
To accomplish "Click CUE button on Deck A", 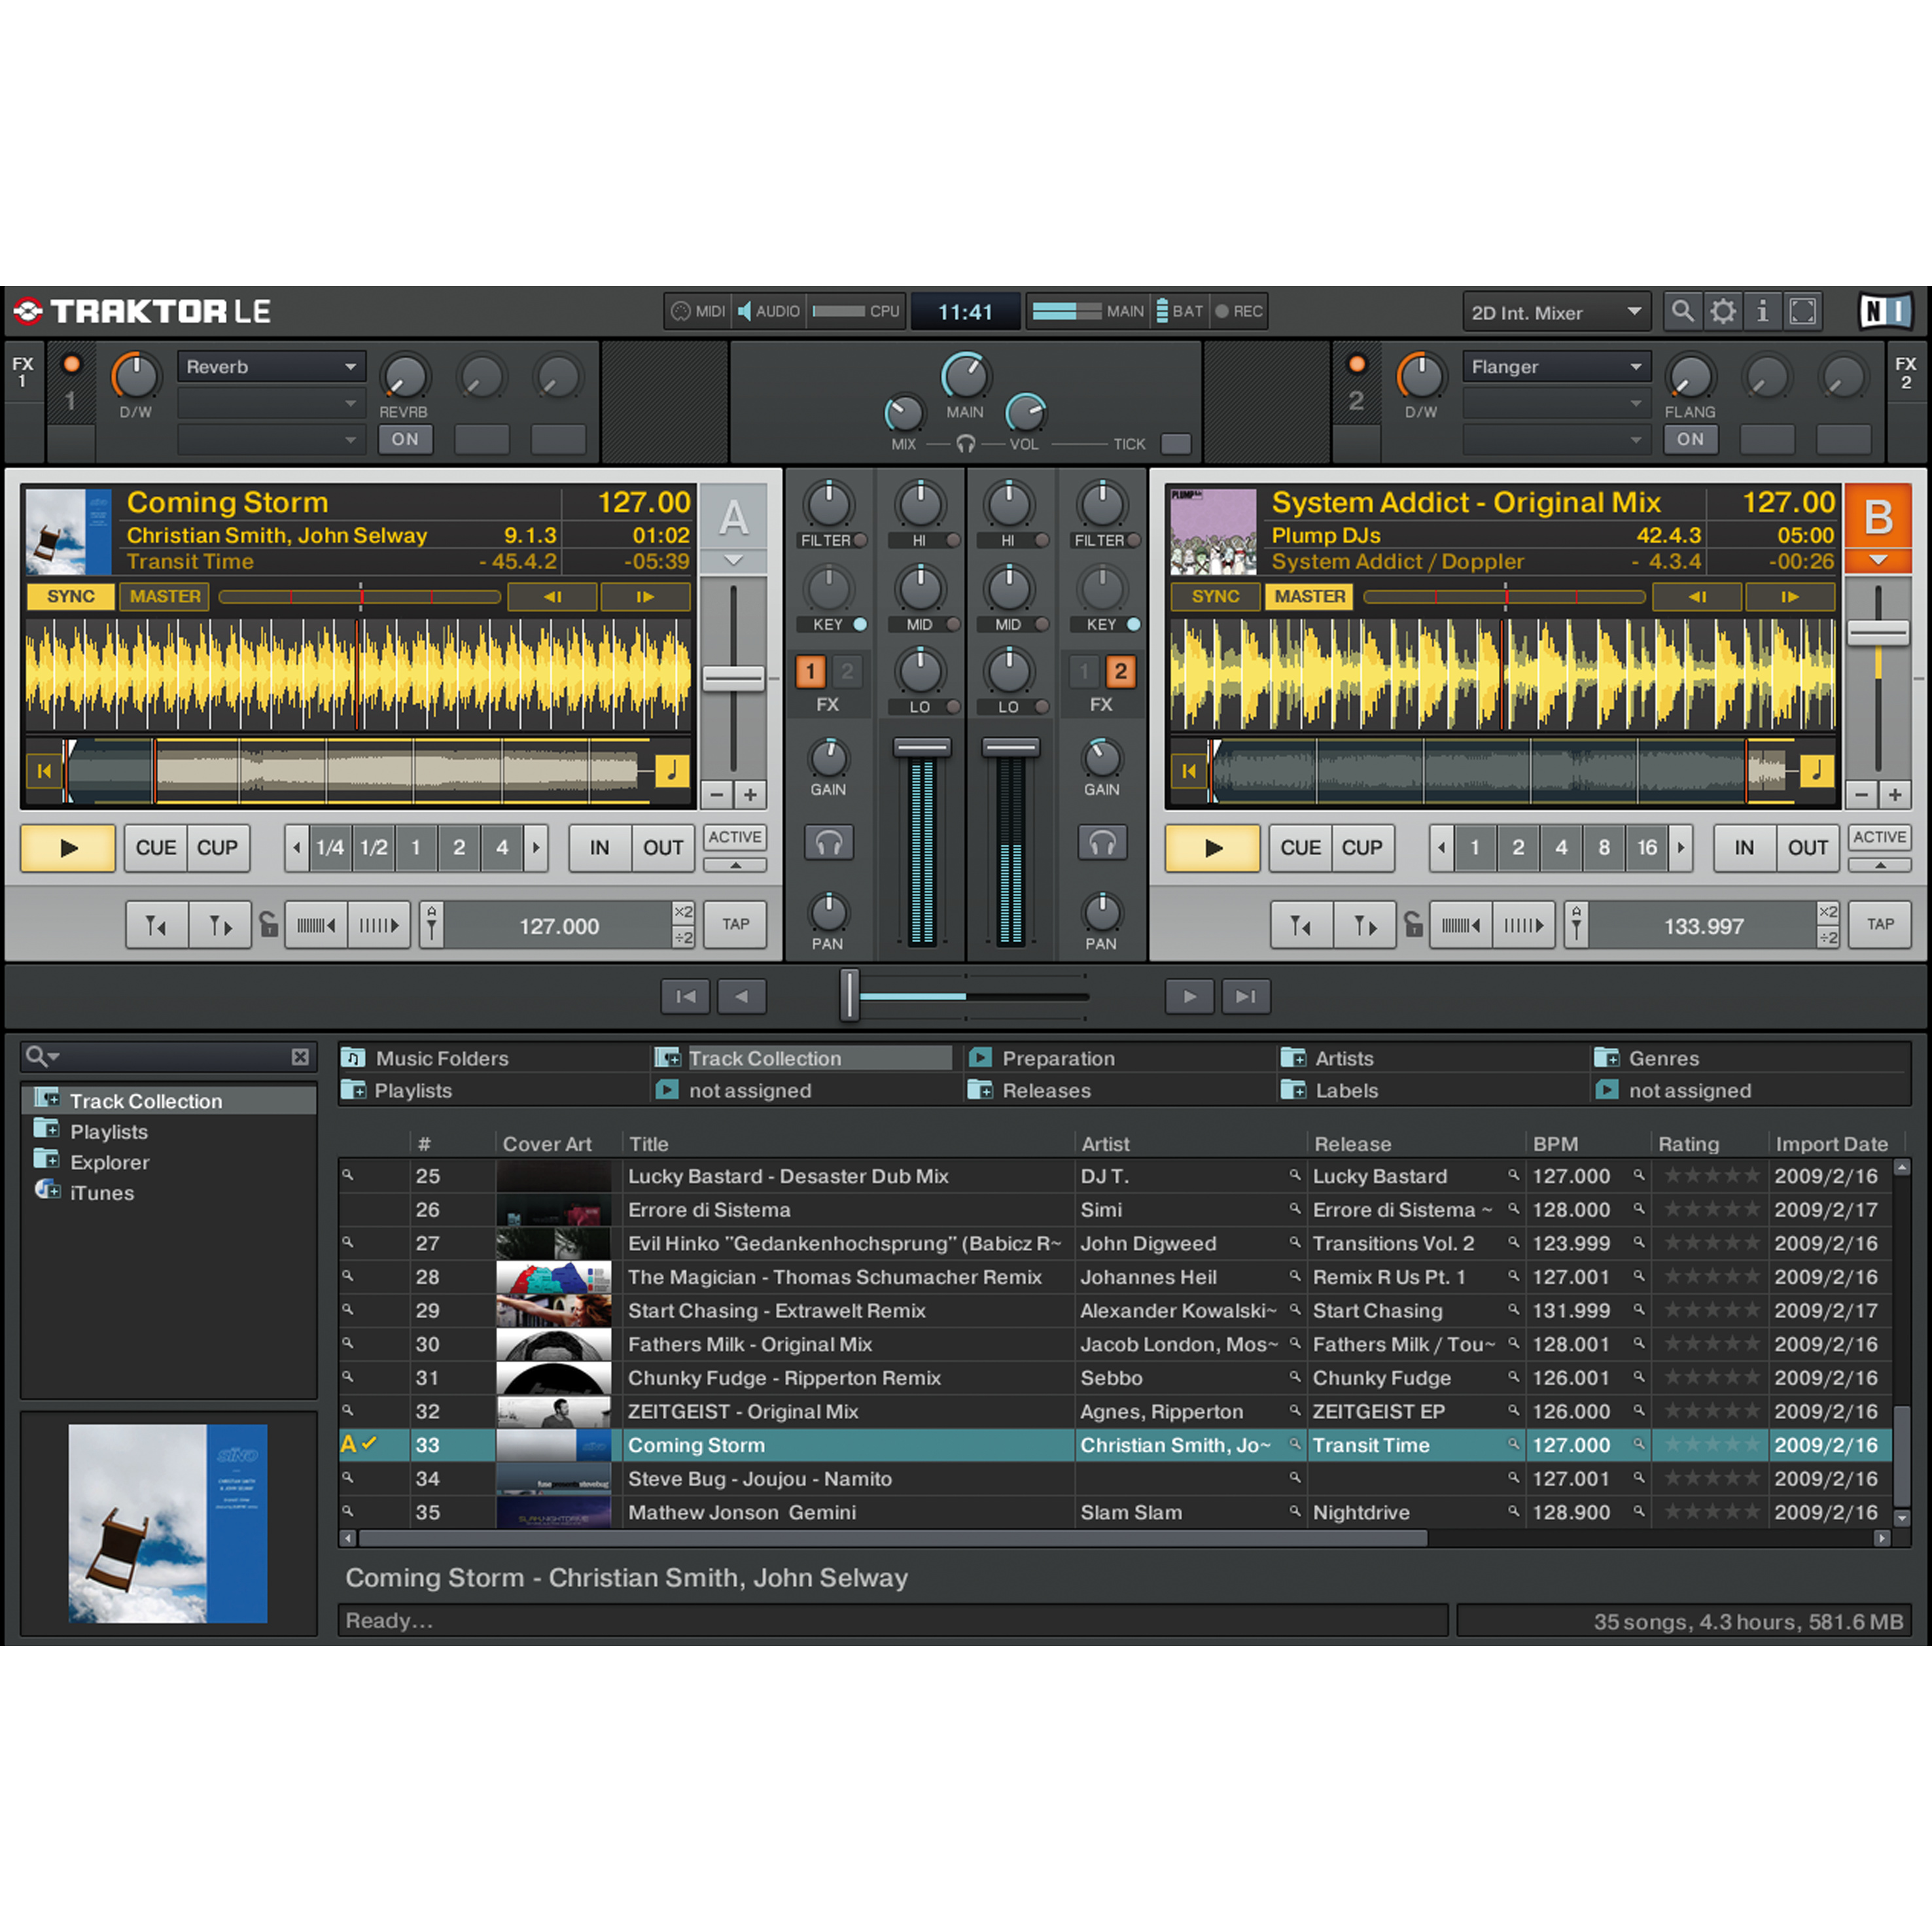I will click(156, 848).
